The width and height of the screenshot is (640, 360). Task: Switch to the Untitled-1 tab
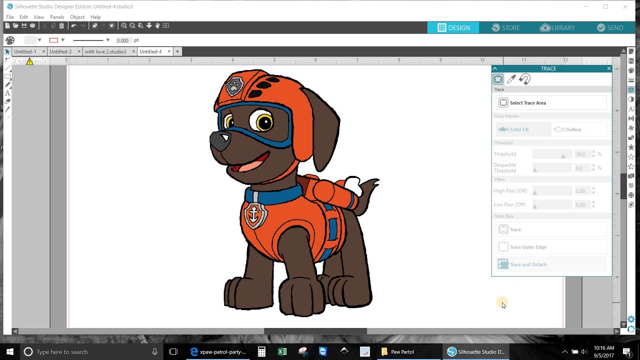tap(25, 51)
